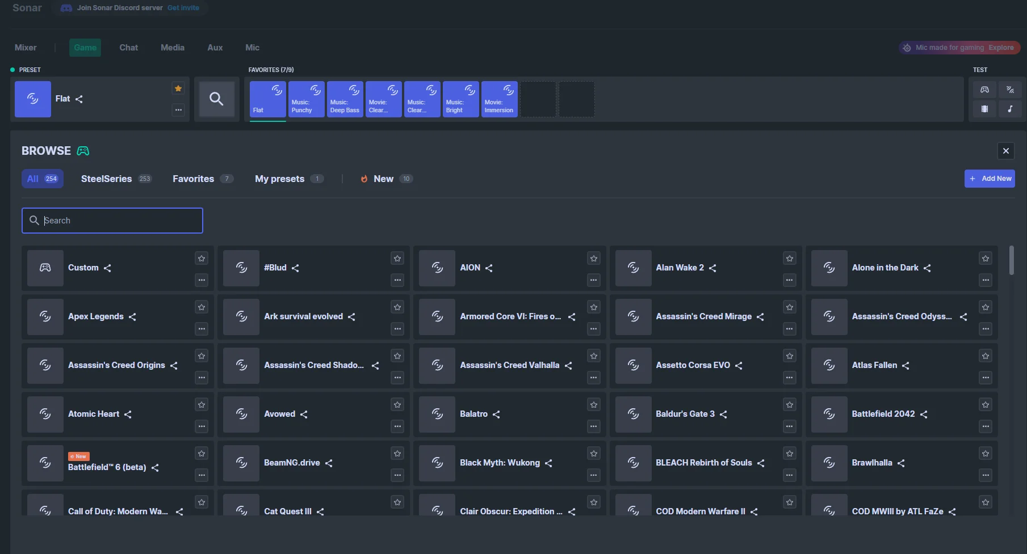Play the gamepad test sound

(984, 90)
